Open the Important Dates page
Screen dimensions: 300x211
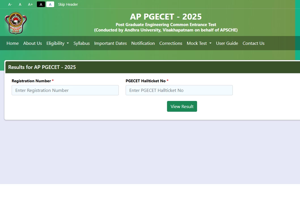click(x=110, y=43)
